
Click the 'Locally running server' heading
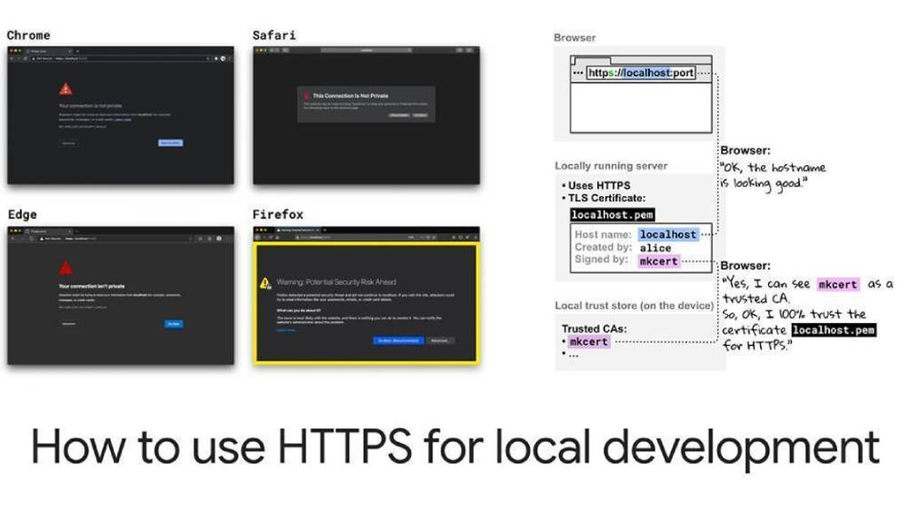[x=611, y=166]
